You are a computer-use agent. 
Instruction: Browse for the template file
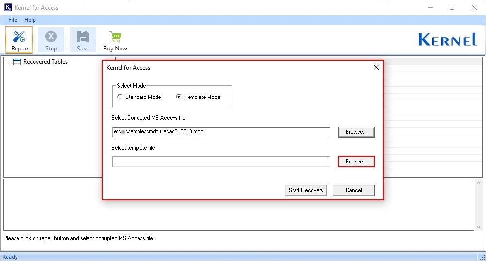point(356,162)
